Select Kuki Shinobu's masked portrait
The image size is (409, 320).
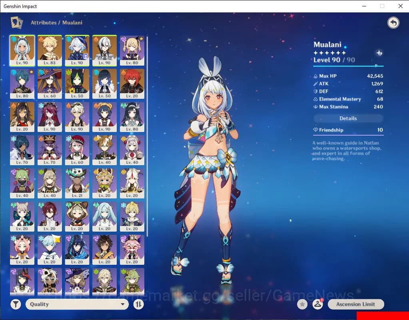(x=22, y=183)
